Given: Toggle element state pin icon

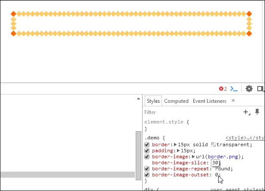Looking at the screenshot, I should pos(257,112).
